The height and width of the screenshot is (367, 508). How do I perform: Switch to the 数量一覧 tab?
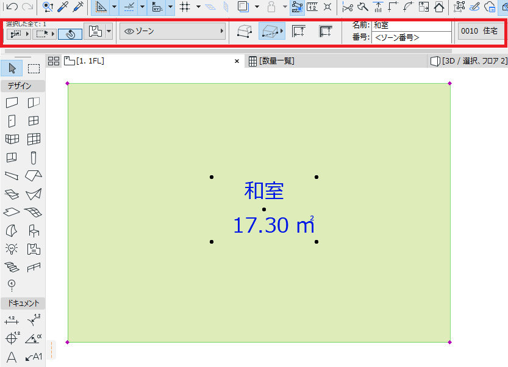click(272, 60)
